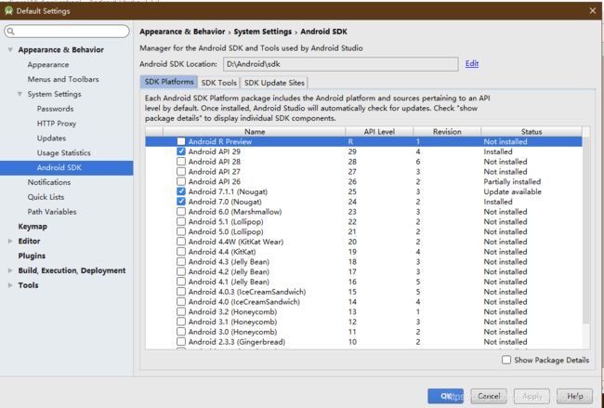This screenshot has height=408, width=604.
Task: Click the Apply button
Action: (x=532, y=396)
